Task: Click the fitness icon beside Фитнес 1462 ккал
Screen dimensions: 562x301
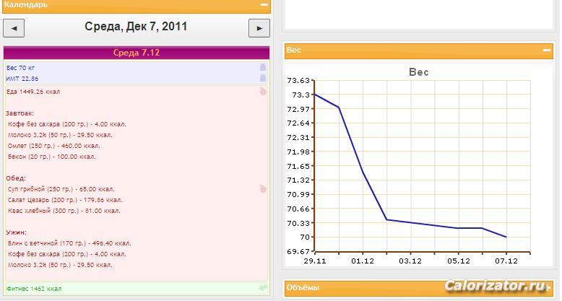Action: [x=263, y=288]
